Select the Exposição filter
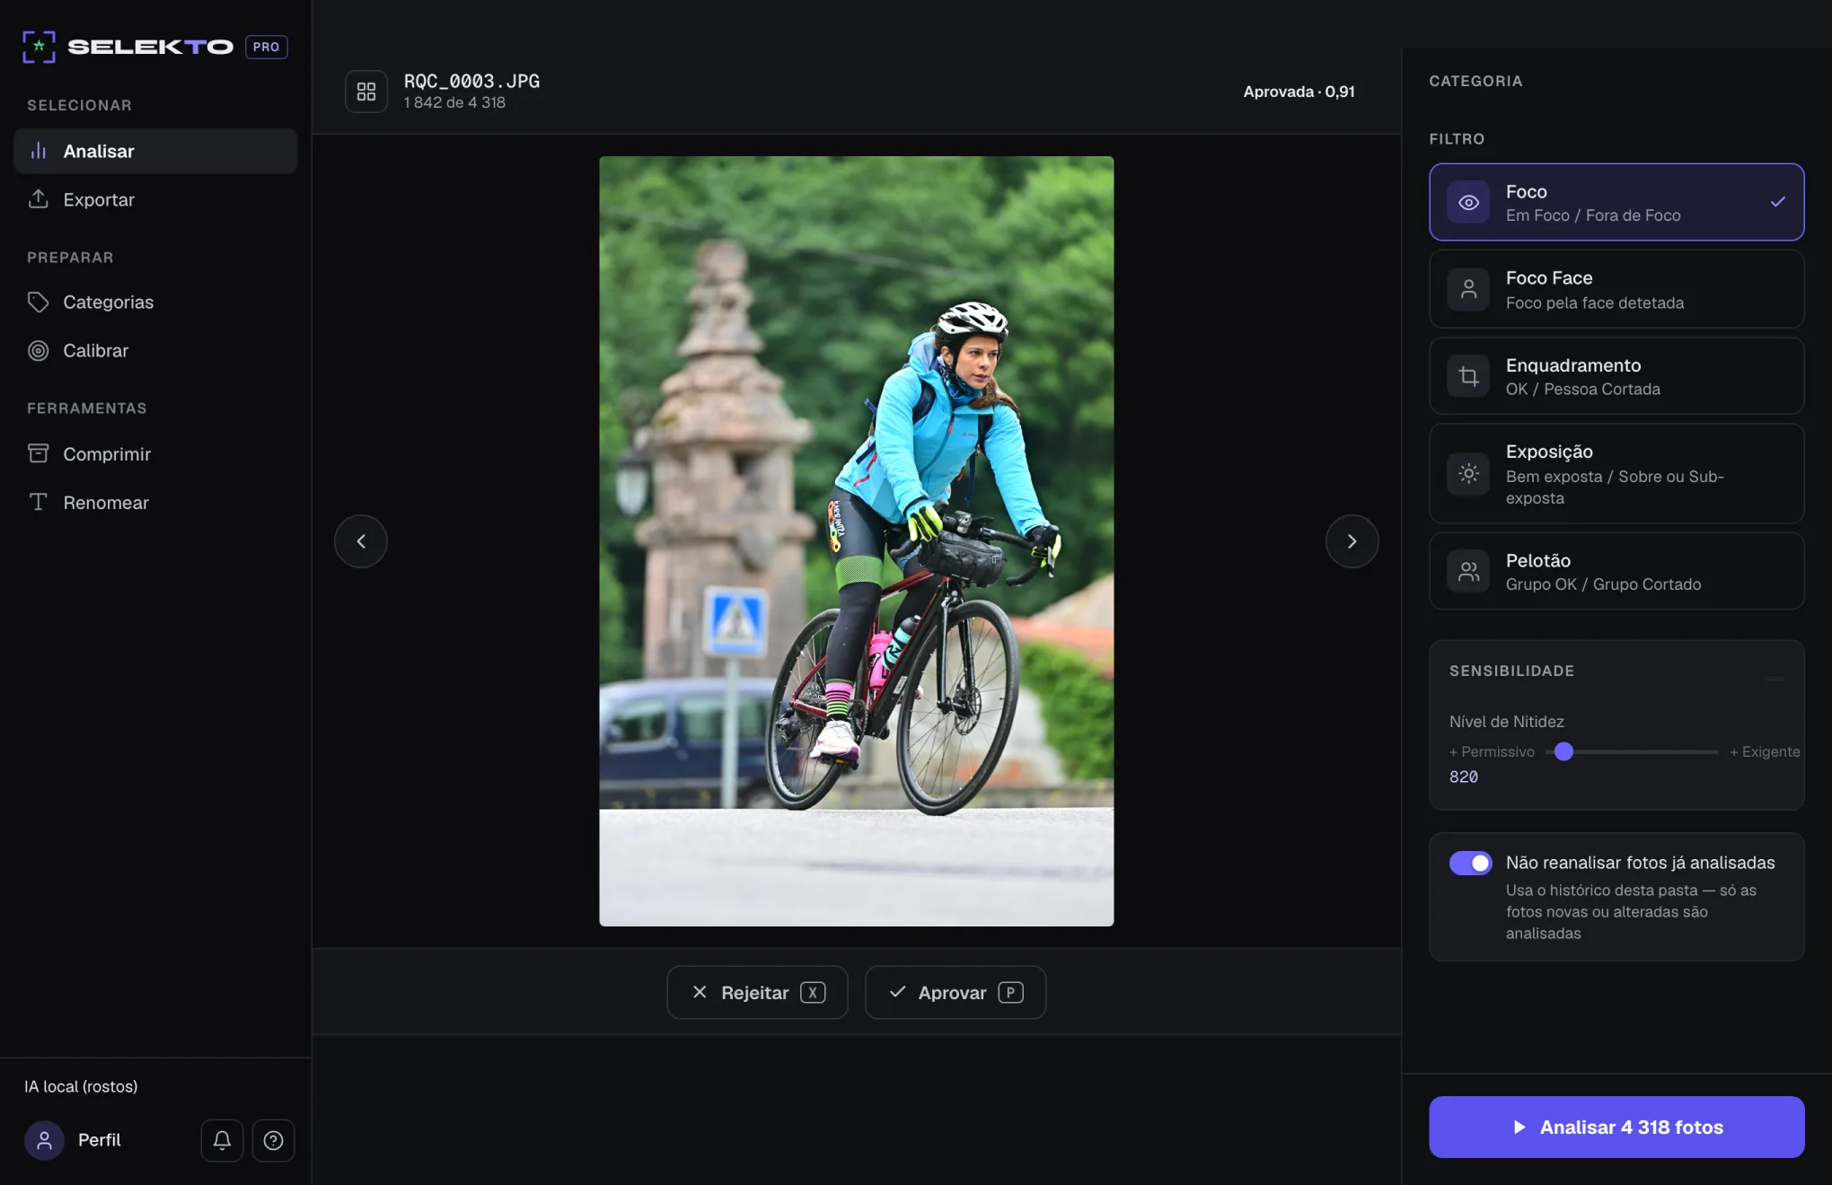The width and height of the screenshot is (1832, 1185). 1616,473
